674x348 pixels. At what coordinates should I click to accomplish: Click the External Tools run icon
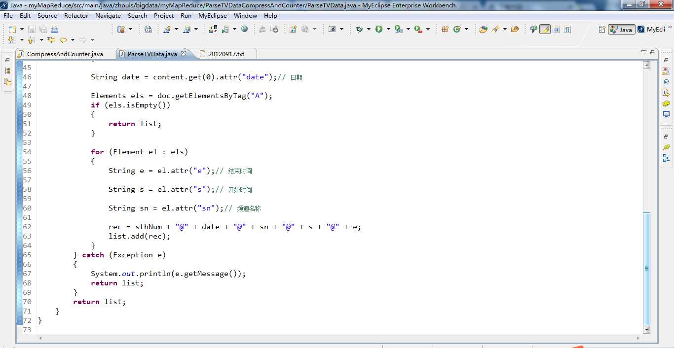[x=418, y=29]
